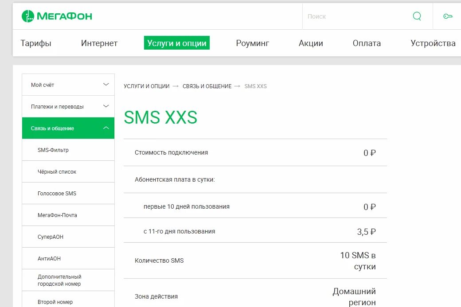Click the 10 SMS в сутки value
The image size is (461, 307).
click(358, 261)
